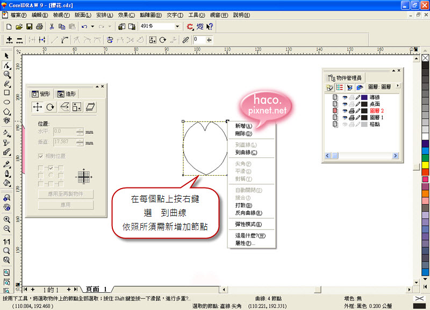The height and width of the screenshot is (310, 430).
Task: Click the Export icon
Action: tap(132, 26)
